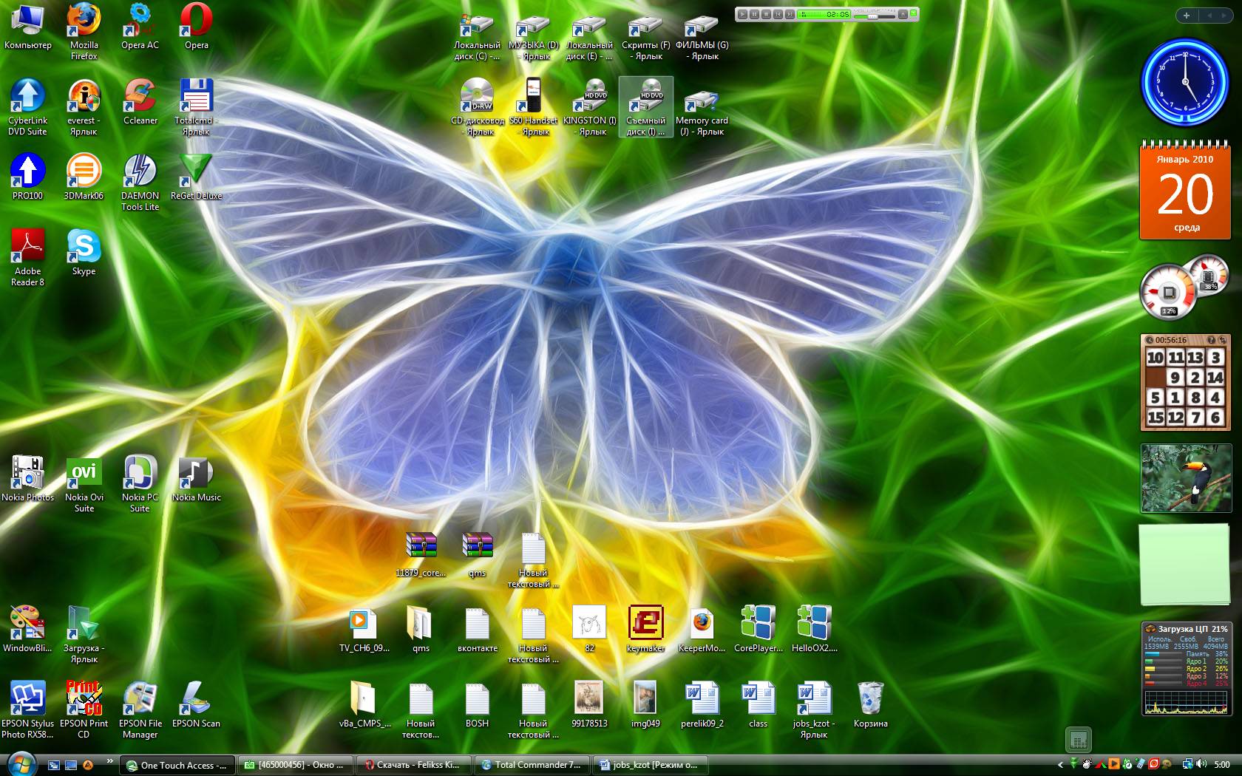The width and height of the screenshot is (1242, 776).
Task: Expand the Quick Launch overflow chevron
Action: pos(110,760)
